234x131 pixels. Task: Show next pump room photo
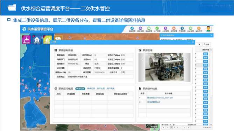pos(186,59)
